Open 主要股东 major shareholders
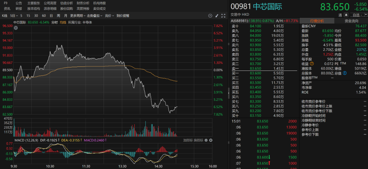 point(33,3)
